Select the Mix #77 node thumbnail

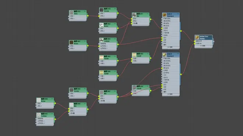[x=134, y=15]
